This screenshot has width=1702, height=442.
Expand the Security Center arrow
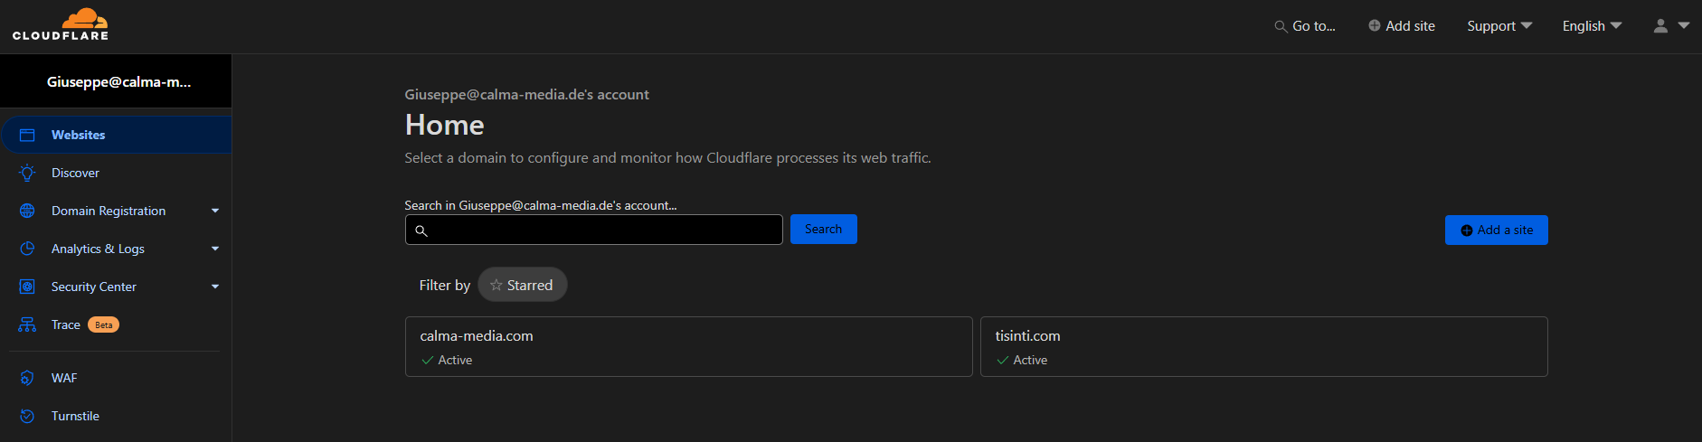(x=215, y=287)
